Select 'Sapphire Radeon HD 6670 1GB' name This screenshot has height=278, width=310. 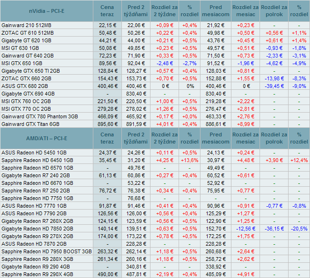click(x=37, y=183)
